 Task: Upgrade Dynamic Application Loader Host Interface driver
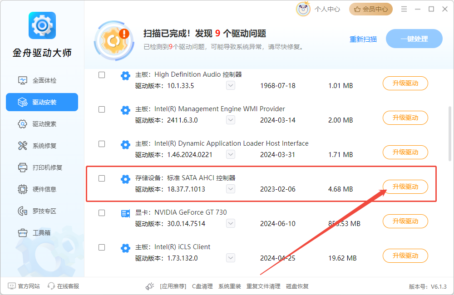point(405,152)
